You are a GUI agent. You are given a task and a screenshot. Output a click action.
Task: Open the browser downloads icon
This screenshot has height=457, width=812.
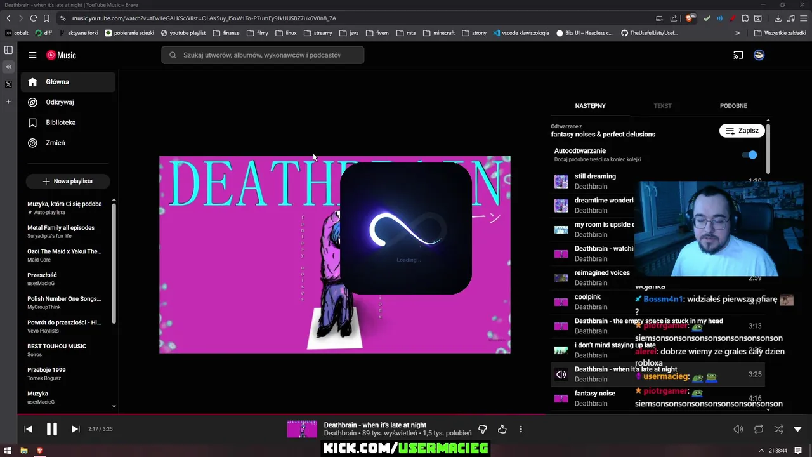pyautogui.click(x=778, y=18)
